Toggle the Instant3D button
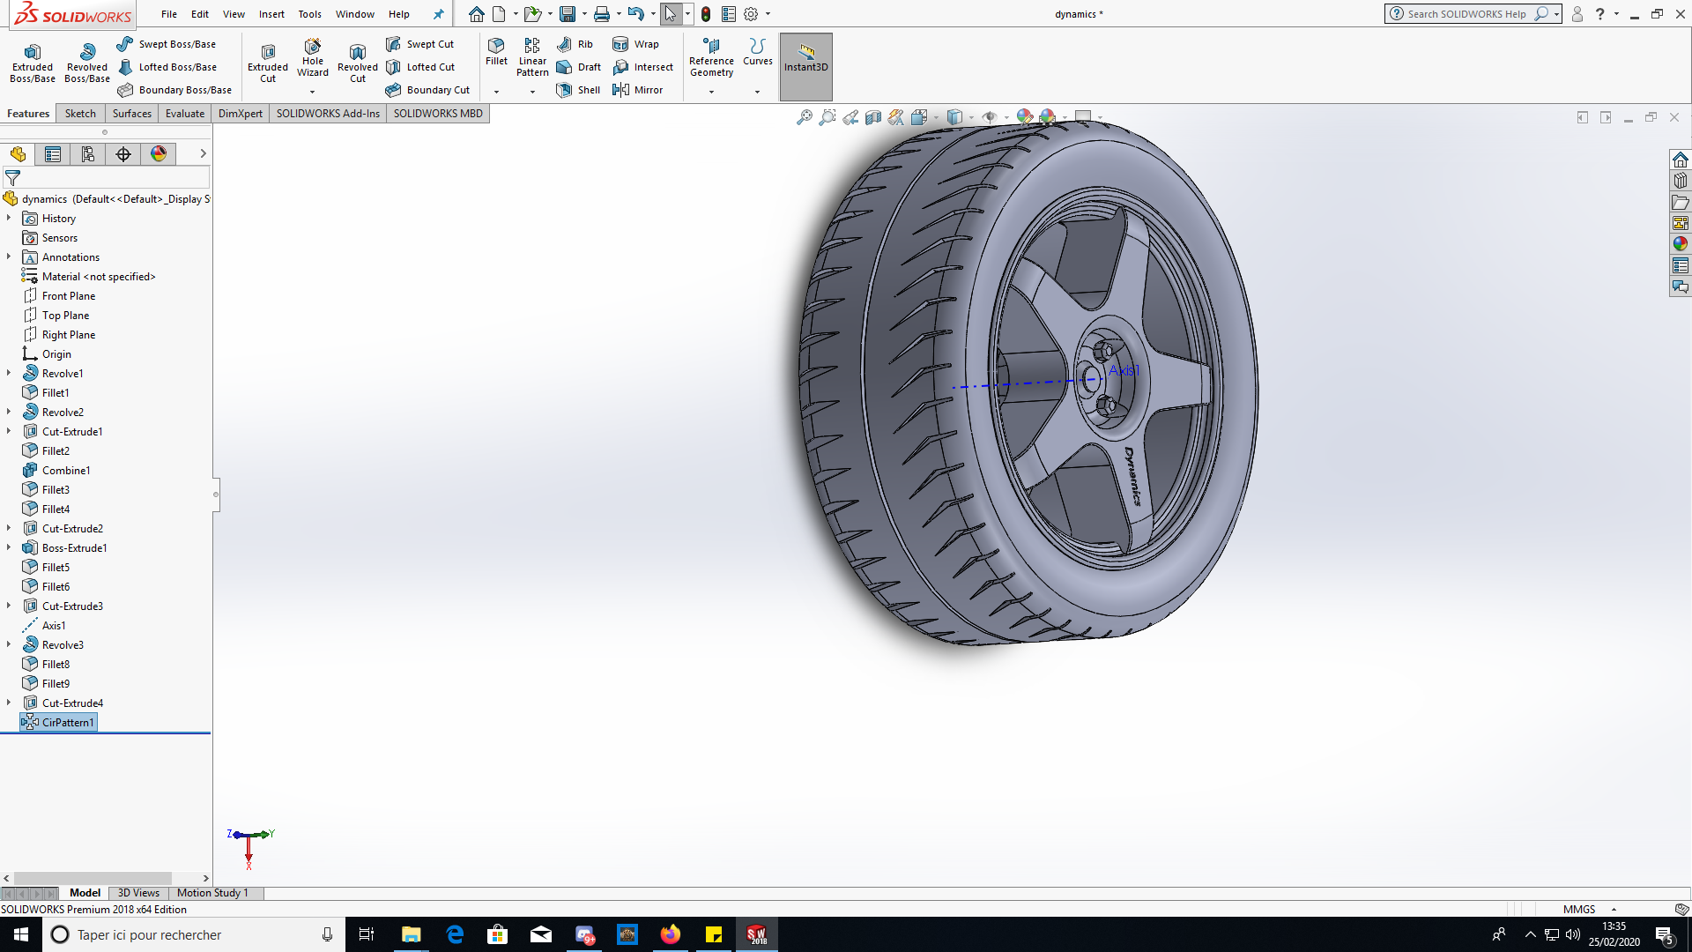Image resolution: width=1692 pixels, height=952 pixels. (x=805, y=58)
